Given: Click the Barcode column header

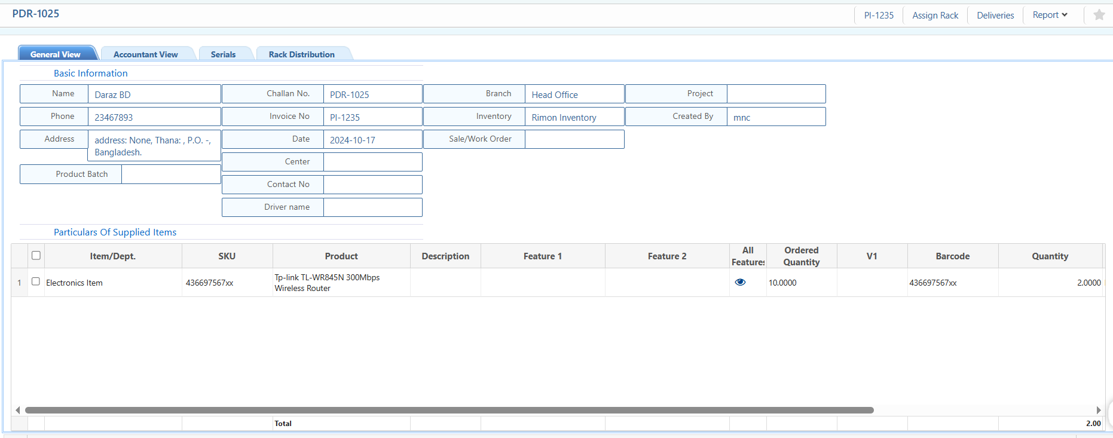Looking at the screenshot, I should pos(953,256).
